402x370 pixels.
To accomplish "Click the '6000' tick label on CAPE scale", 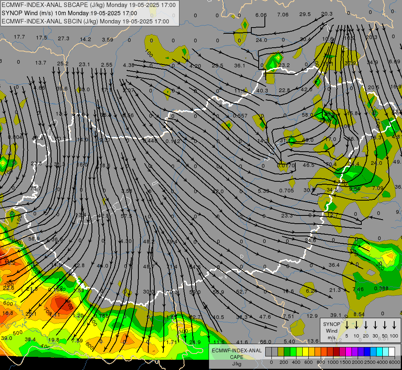I will pos(395,362).
